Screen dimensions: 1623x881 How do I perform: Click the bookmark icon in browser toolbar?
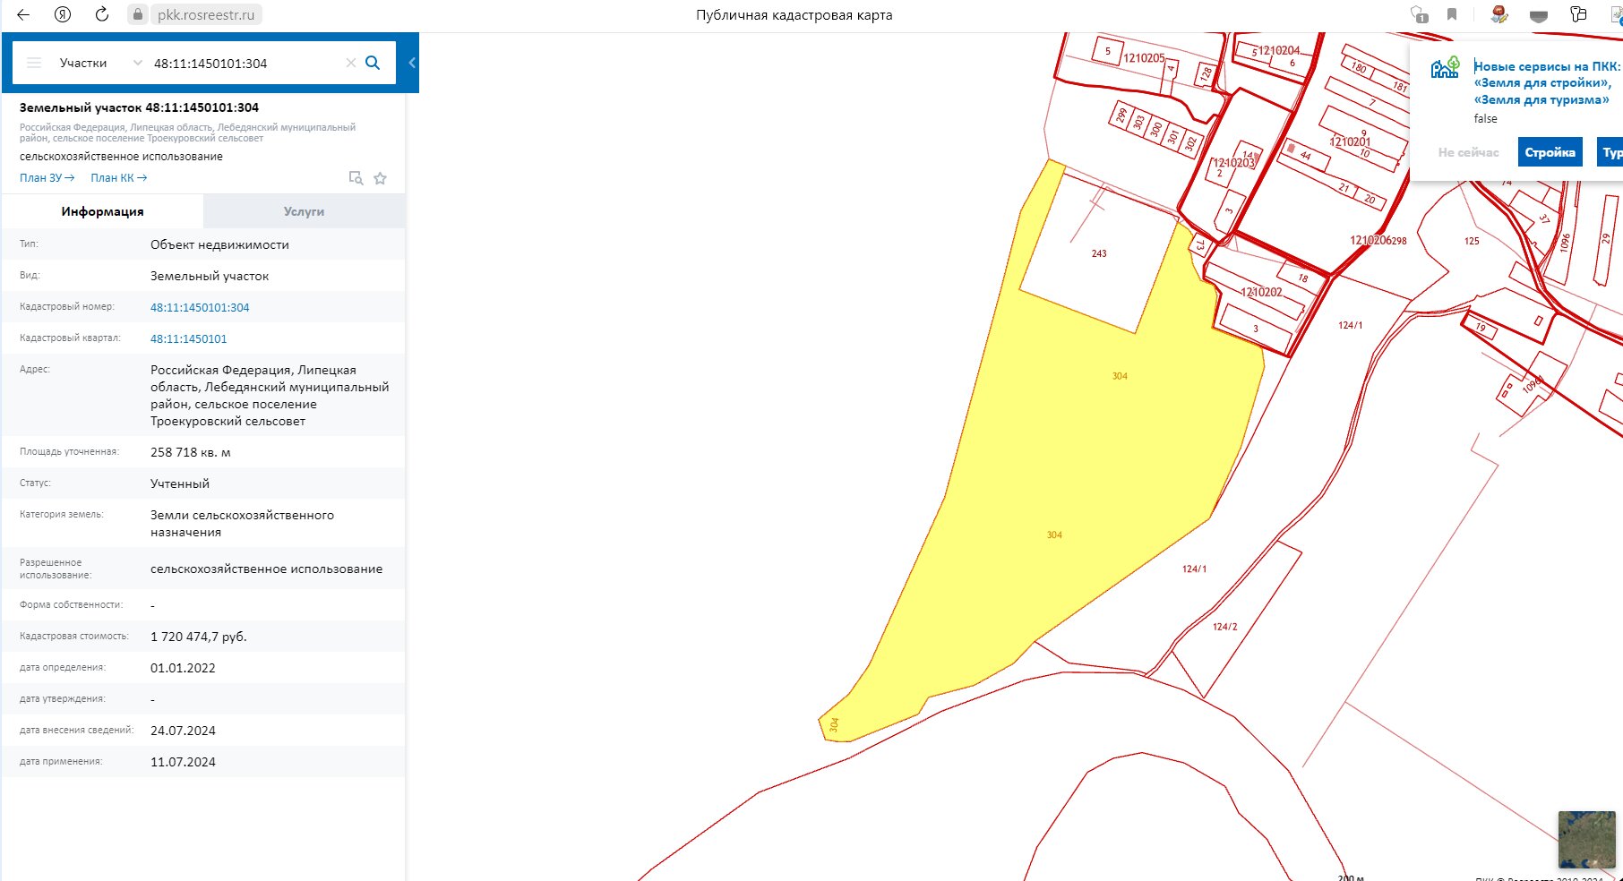click(1452, 14)
